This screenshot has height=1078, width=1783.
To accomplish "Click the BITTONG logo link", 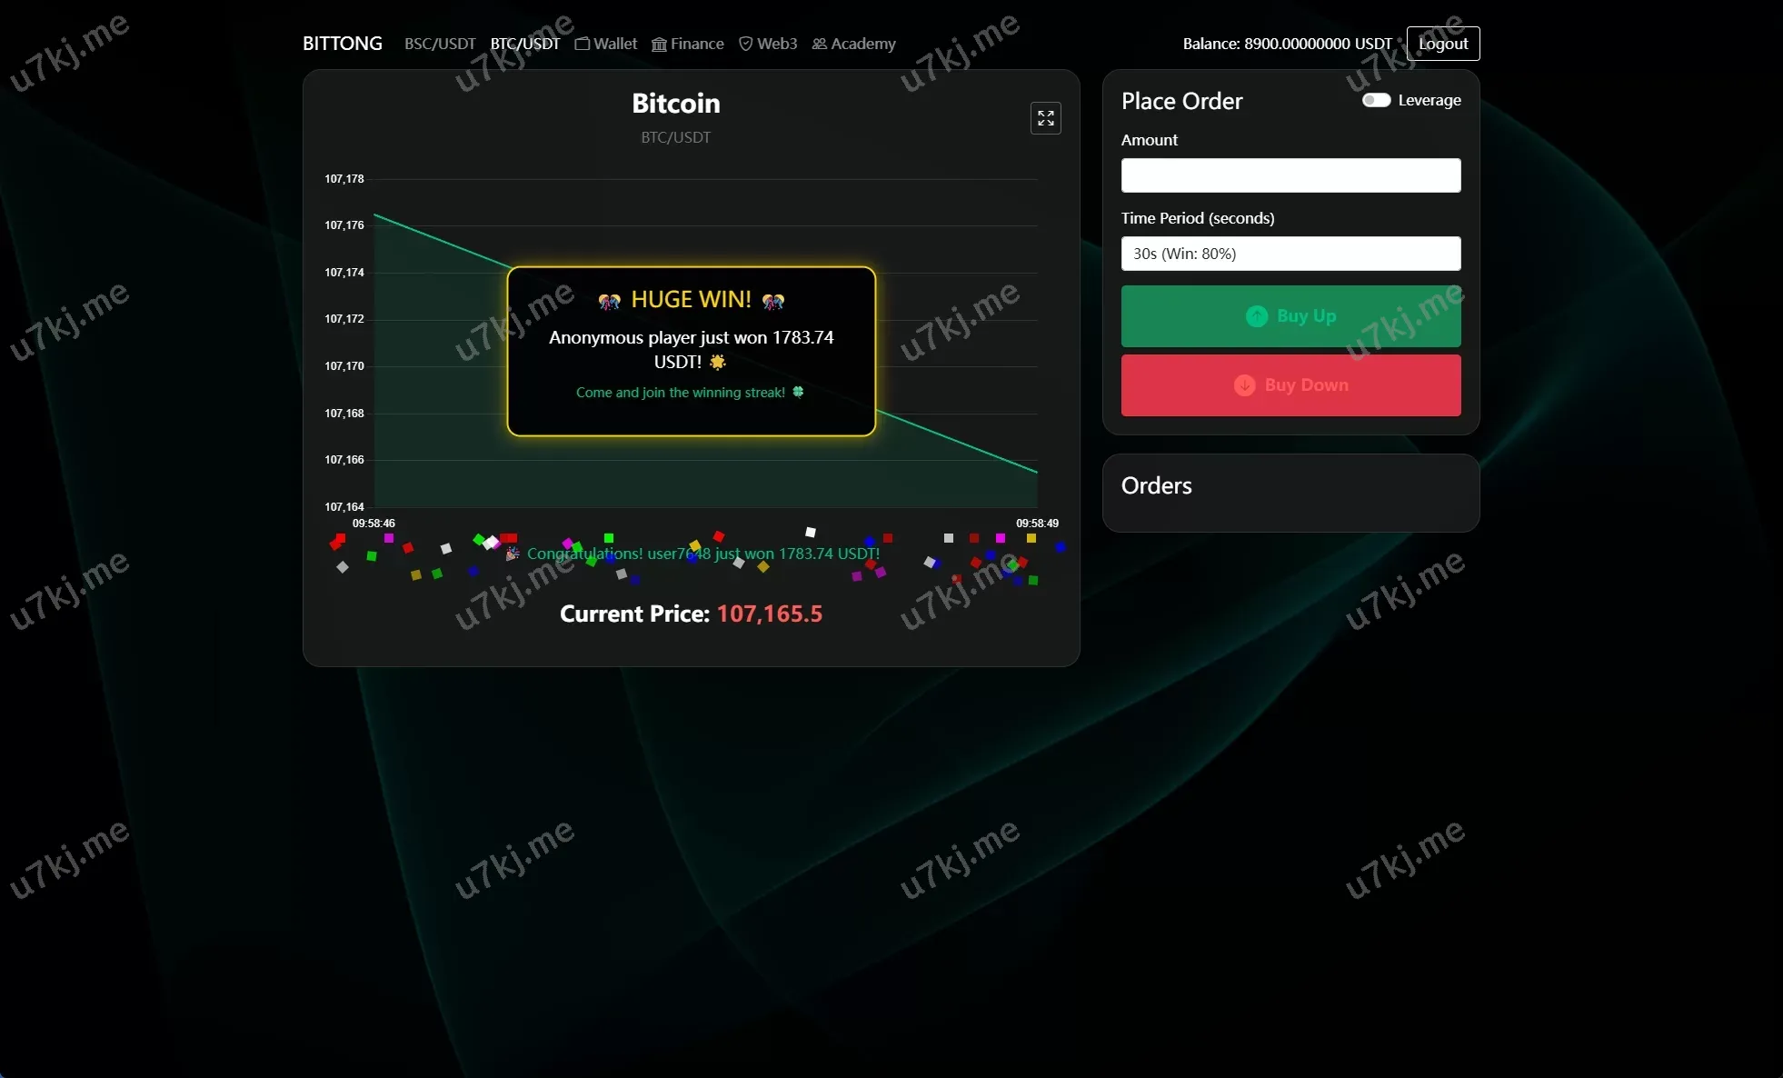I will click(342, 44).
